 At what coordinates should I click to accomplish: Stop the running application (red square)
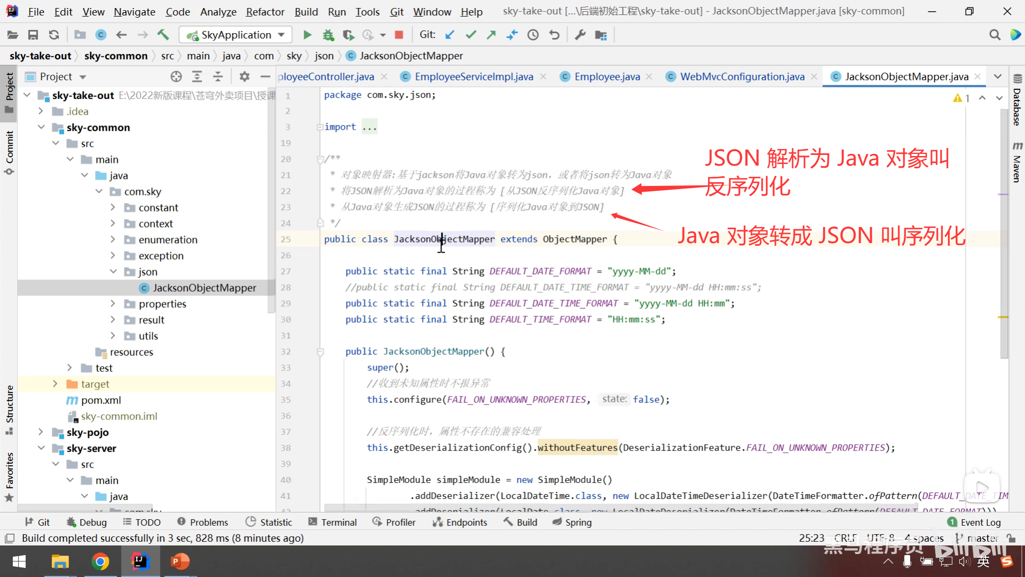pyautogui.click(x=399, y=35)
